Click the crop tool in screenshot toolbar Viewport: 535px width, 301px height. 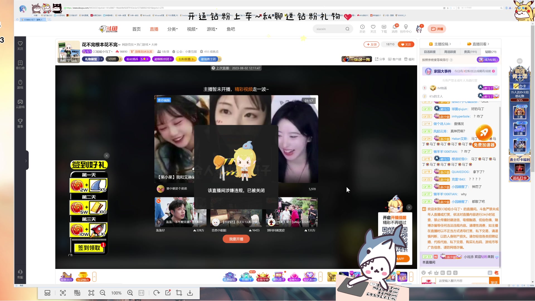179,293
